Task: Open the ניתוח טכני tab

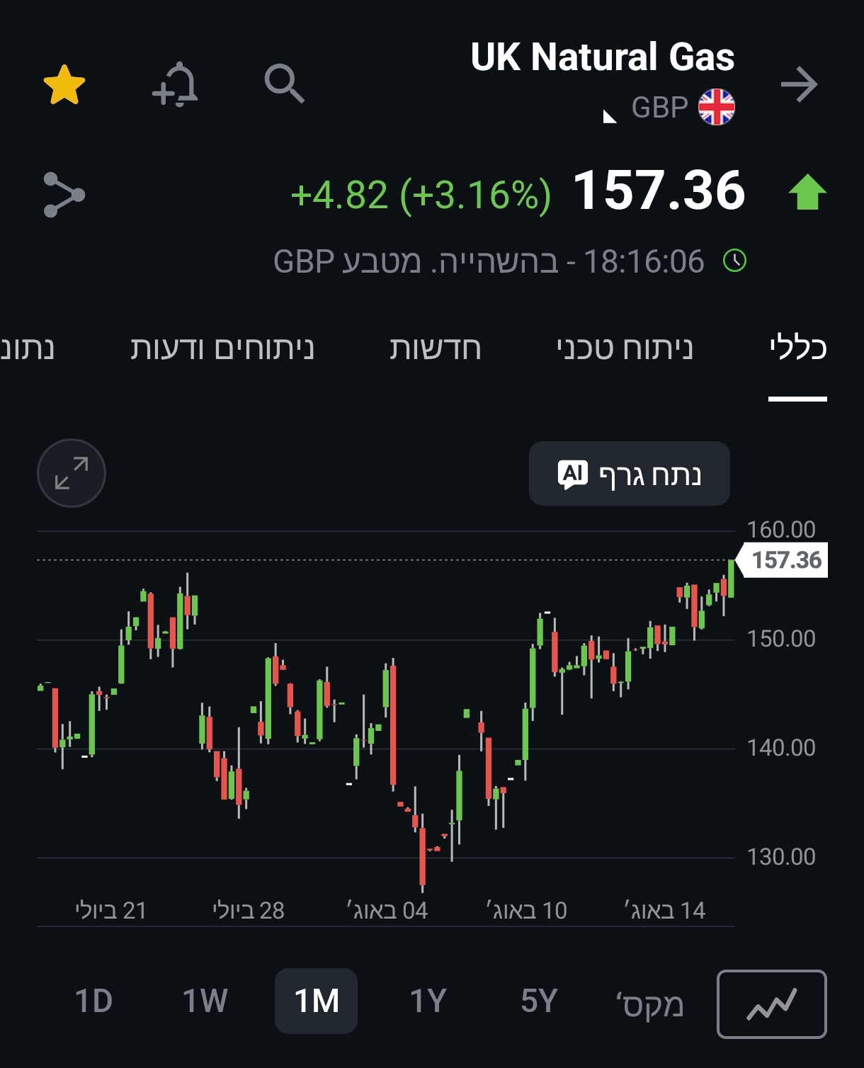Action: point(625,348)
